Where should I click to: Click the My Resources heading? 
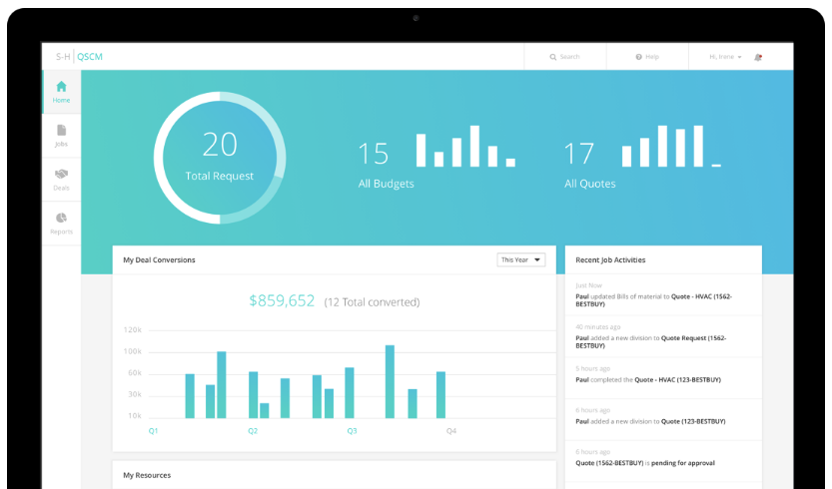coord(147,475)
